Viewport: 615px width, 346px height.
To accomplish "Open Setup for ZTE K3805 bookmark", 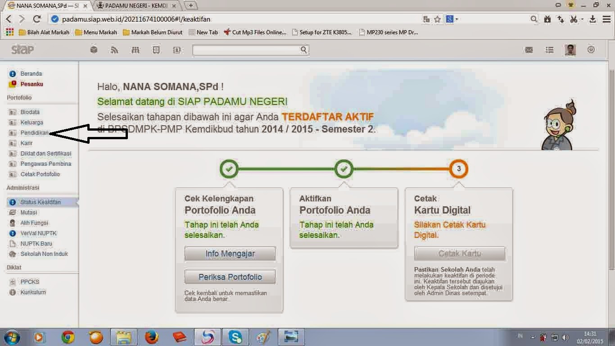I will [322, 32].
